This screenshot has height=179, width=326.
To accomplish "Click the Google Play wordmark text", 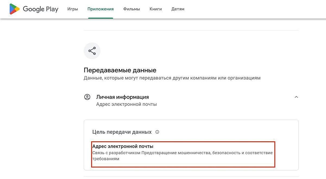I will pos(40,9).
